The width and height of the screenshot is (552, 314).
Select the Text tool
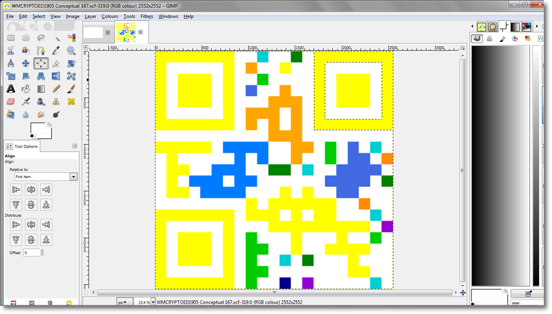pyautogui.click(x=11, y=89)
